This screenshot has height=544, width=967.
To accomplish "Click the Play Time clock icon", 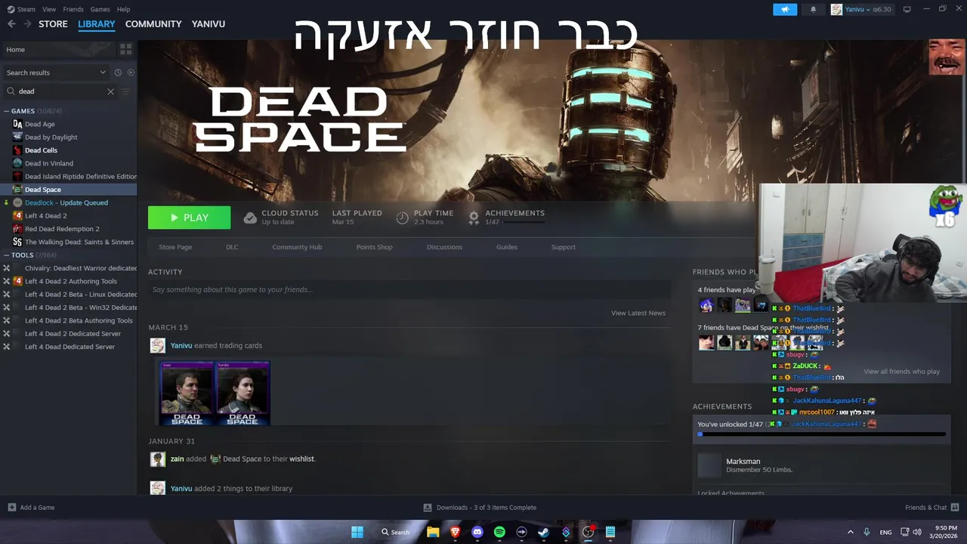I will [402, 218].
